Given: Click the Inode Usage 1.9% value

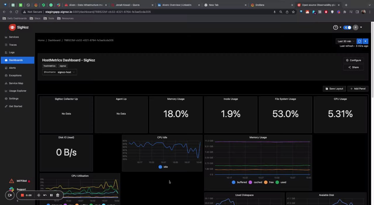Looking at the screenshot, I should point(231,114).
